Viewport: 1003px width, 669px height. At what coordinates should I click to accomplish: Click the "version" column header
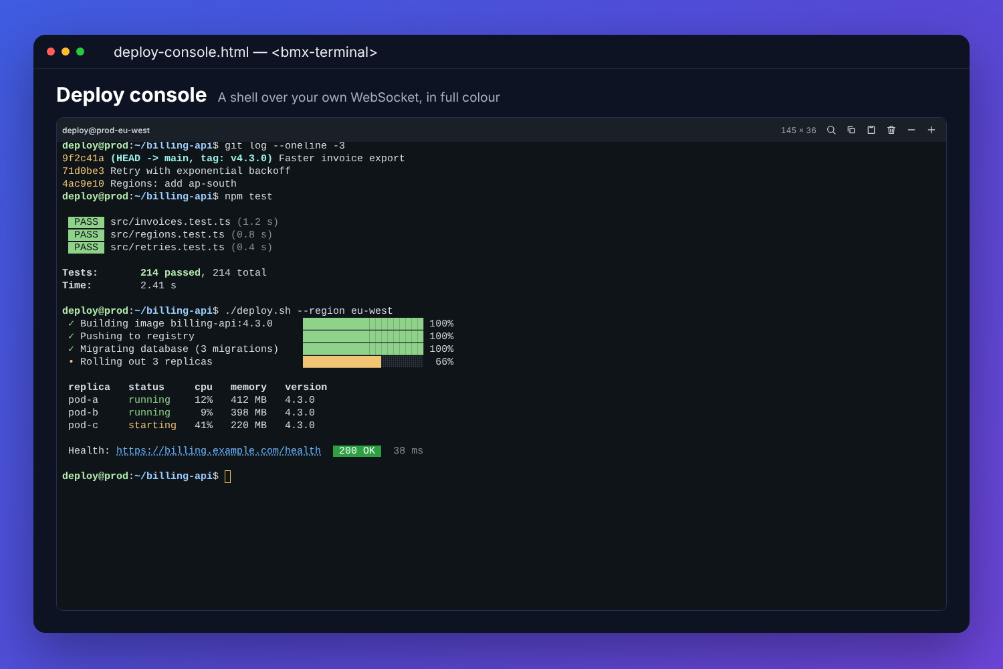306,387
